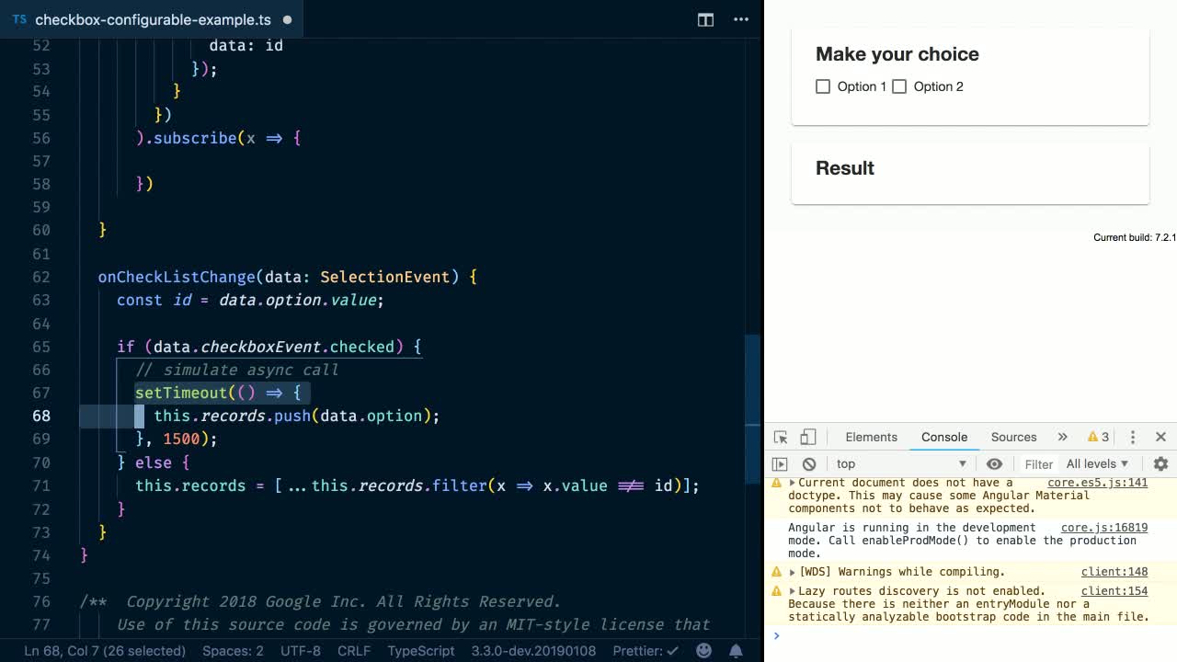Viewport: 1177px width, 662px height.
Task: Switch to the Elements tab
Action: click(x=871, y=437)
